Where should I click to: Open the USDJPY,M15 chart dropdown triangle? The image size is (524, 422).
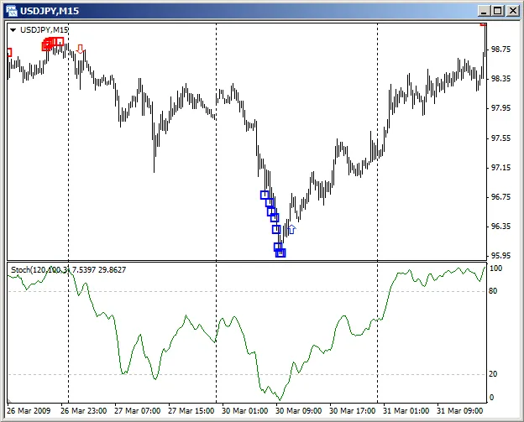click(14, 30)
